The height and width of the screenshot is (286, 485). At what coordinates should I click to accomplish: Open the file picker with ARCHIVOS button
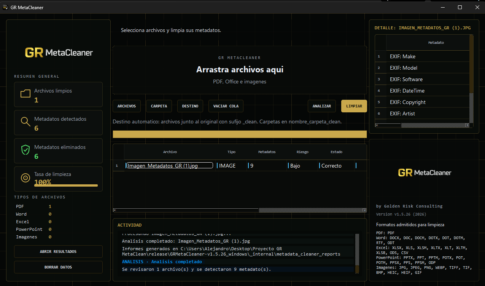click(x=127, y=106)
